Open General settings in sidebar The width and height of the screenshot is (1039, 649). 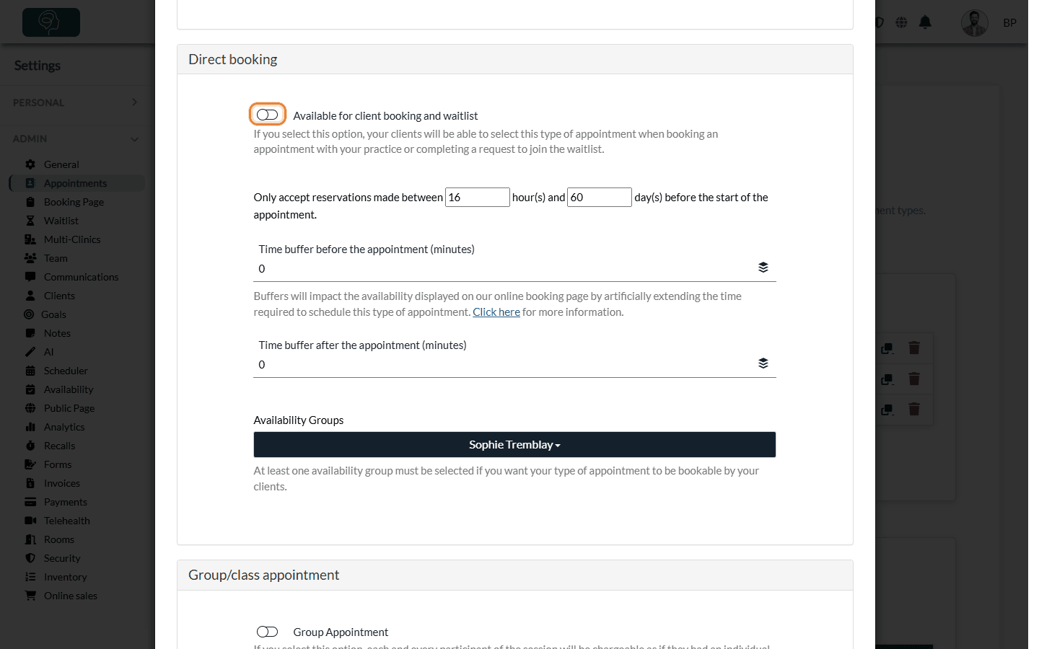click(x=61, y=164)
